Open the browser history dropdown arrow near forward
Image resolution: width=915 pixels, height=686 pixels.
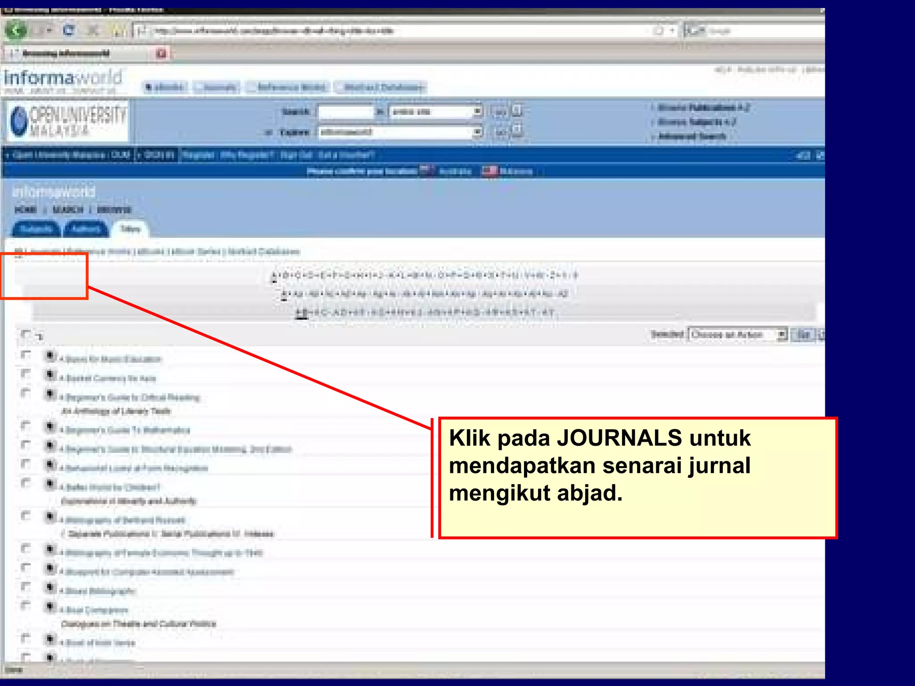tap(50, 31)
